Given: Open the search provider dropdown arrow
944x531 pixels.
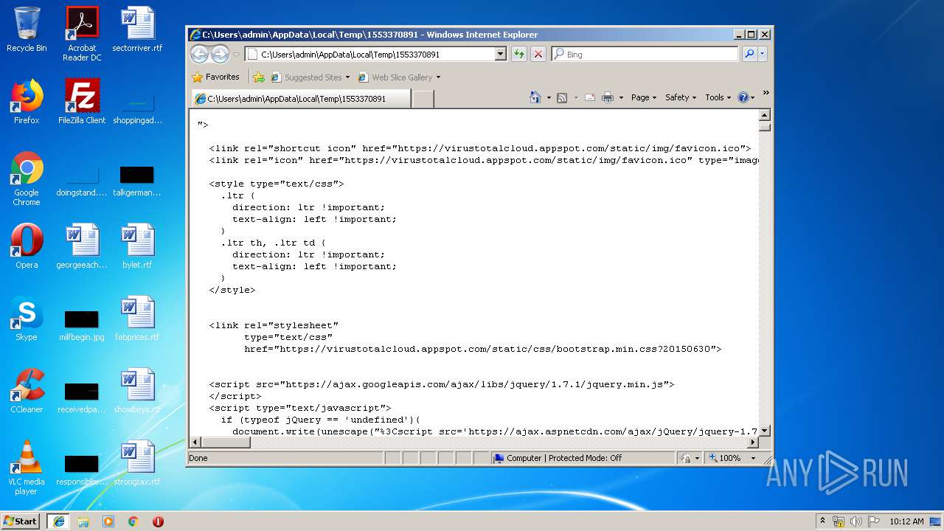Looking at the screenshot, I should coord(763,54).
